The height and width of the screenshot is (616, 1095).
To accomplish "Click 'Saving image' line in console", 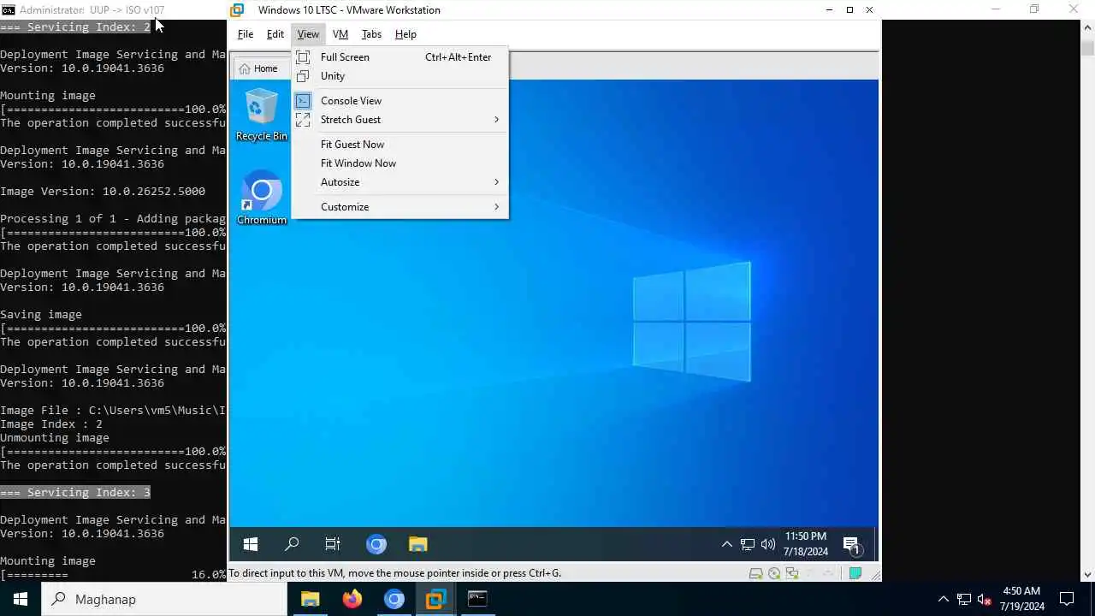I will pos(41,315).
